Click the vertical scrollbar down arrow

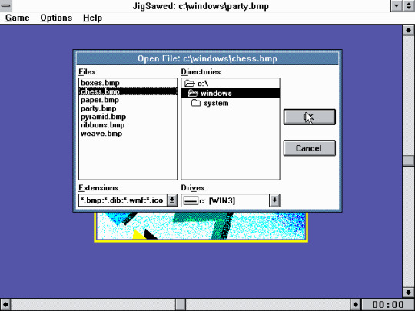pyautogui.click(x=408, y=293)
